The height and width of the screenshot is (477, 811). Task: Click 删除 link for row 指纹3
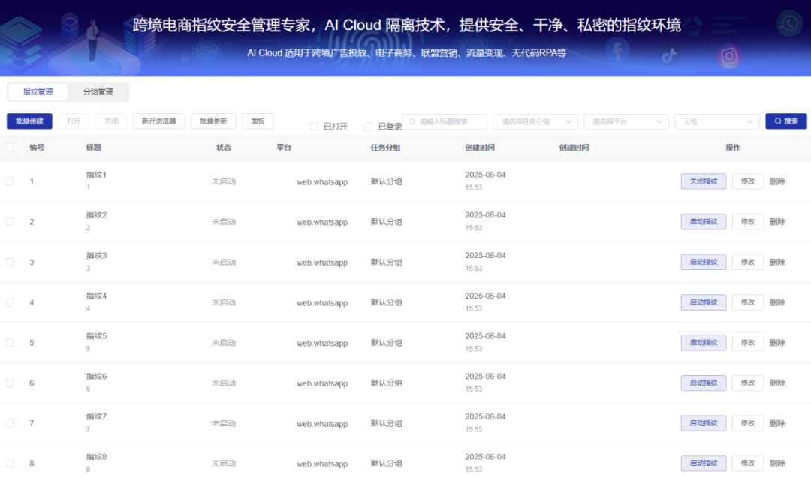777,262
